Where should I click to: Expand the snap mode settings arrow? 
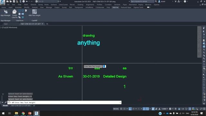(x=127, y=109)
